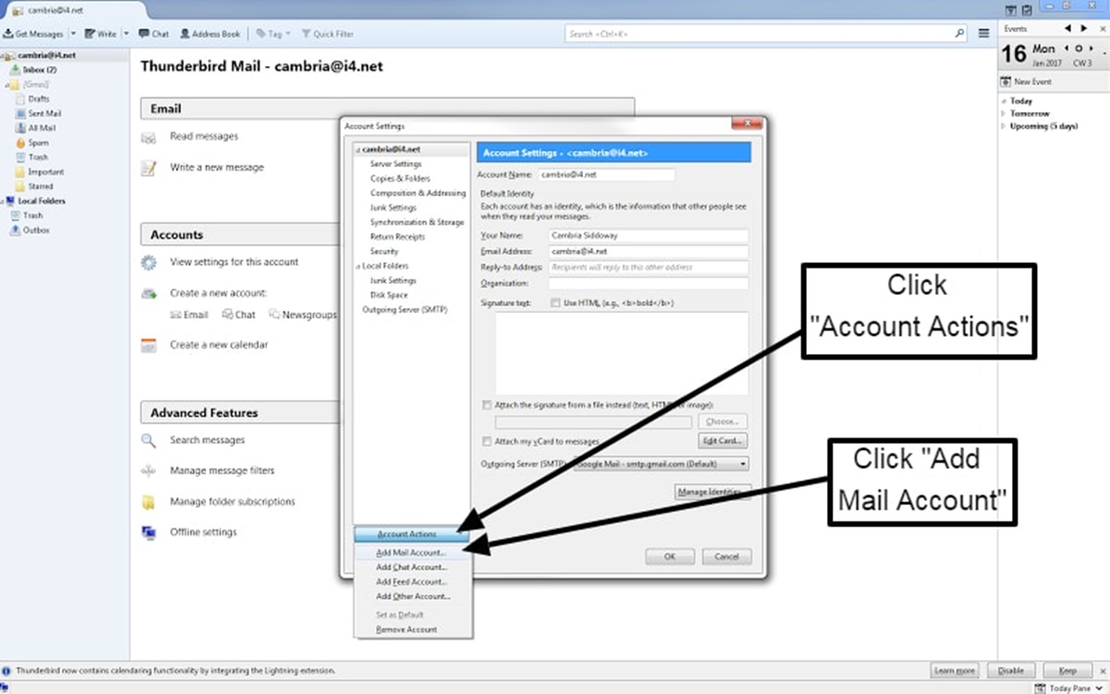Viewport: 1110px width, 694px height.
Task: Click Manage message filters
Action: point(222,471)
